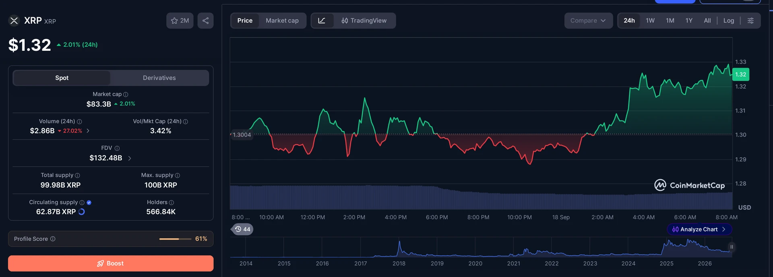The width and height of the screenshot is (773, 277).
Task: Click the circulating supply progress ring icon
Action: (82, 212)
